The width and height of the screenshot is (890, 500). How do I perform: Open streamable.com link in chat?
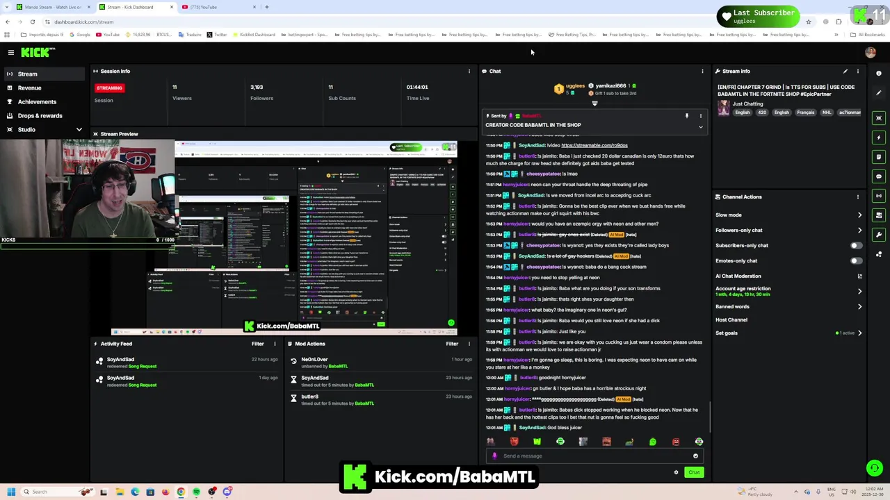[594, 145]
